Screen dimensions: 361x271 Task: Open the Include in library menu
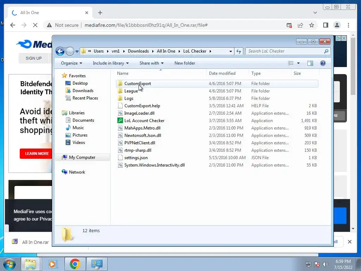coord(110,63)
